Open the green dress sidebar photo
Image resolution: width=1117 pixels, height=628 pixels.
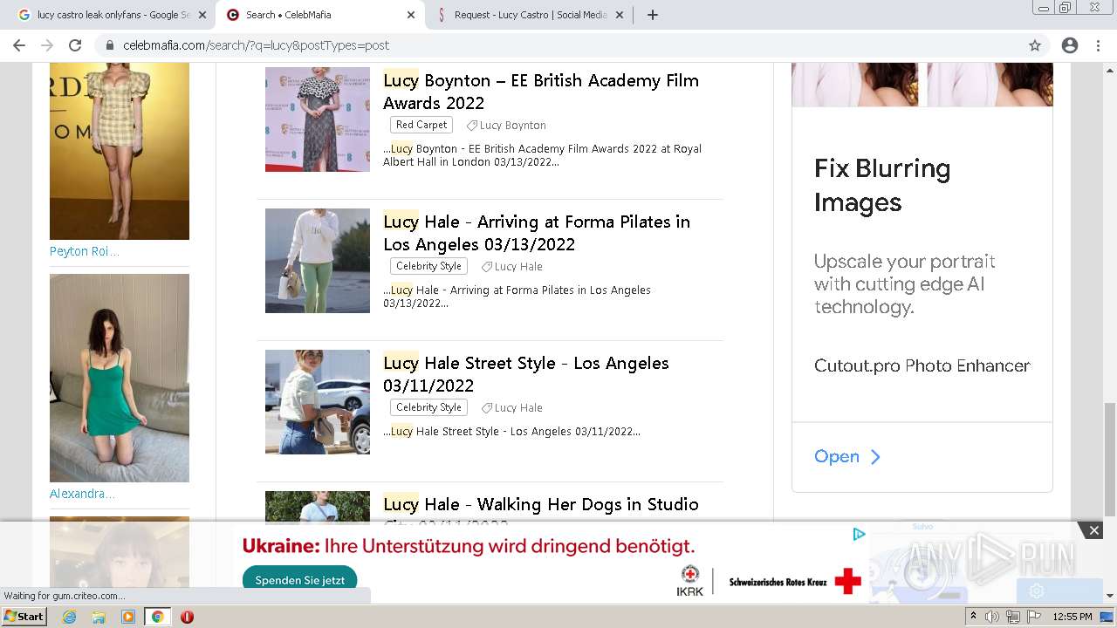(120, 378)
